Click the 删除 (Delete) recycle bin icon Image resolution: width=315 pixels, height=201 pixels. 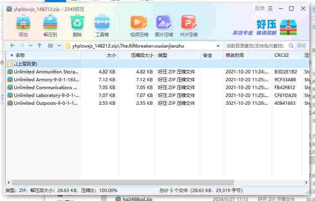point(77,26)
